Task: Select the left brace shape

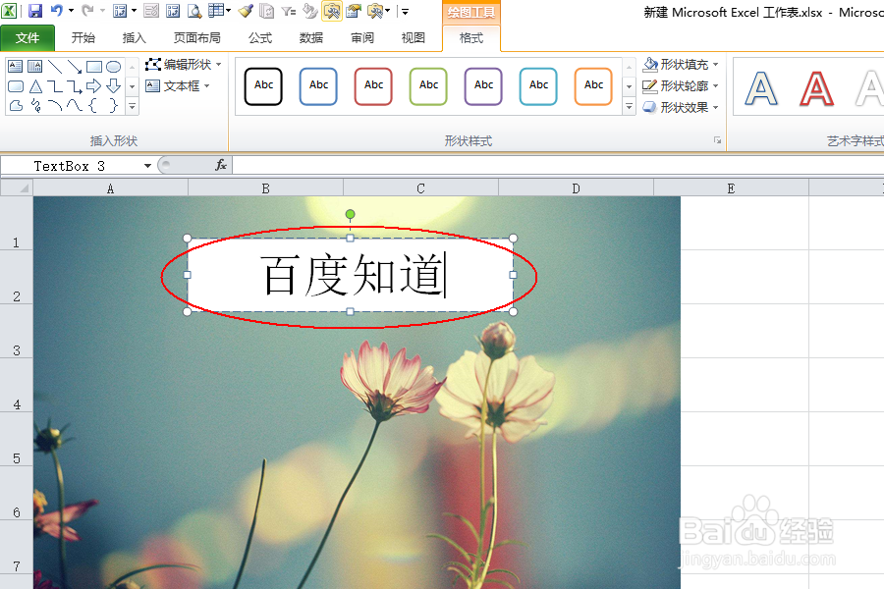Action: click(94, 105)
